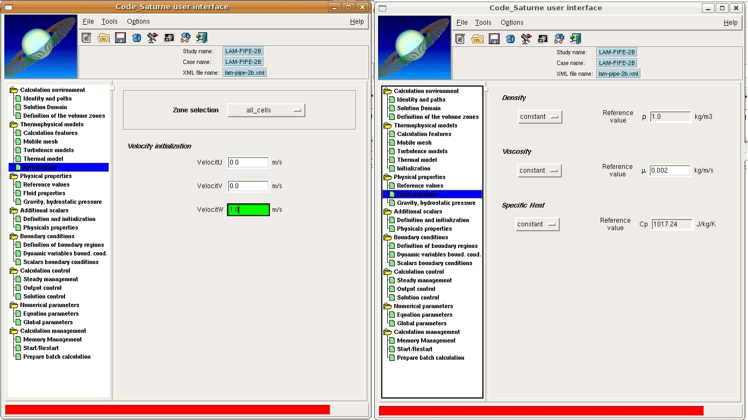
Task: Open the Zone selection all_cells dropdown
Action: [266, 110]
